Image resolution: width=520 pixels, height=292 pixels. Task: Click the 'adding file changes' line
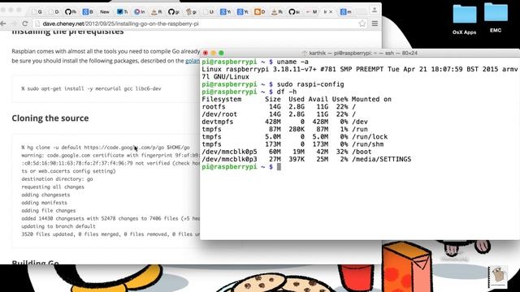(x=49, y=211)
